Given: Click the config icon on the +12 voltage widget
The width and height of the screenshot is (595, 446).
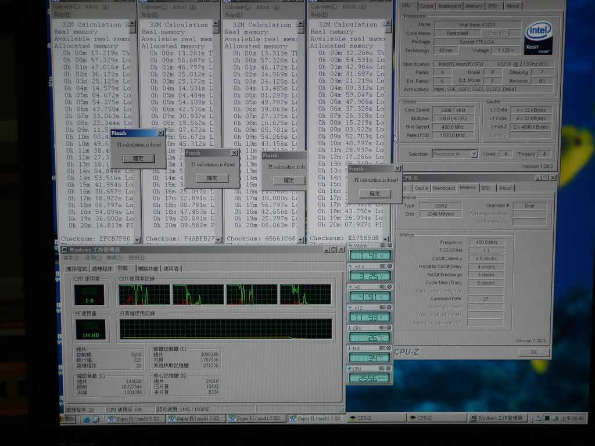Looking at the screenshot, I should (383, 307).
